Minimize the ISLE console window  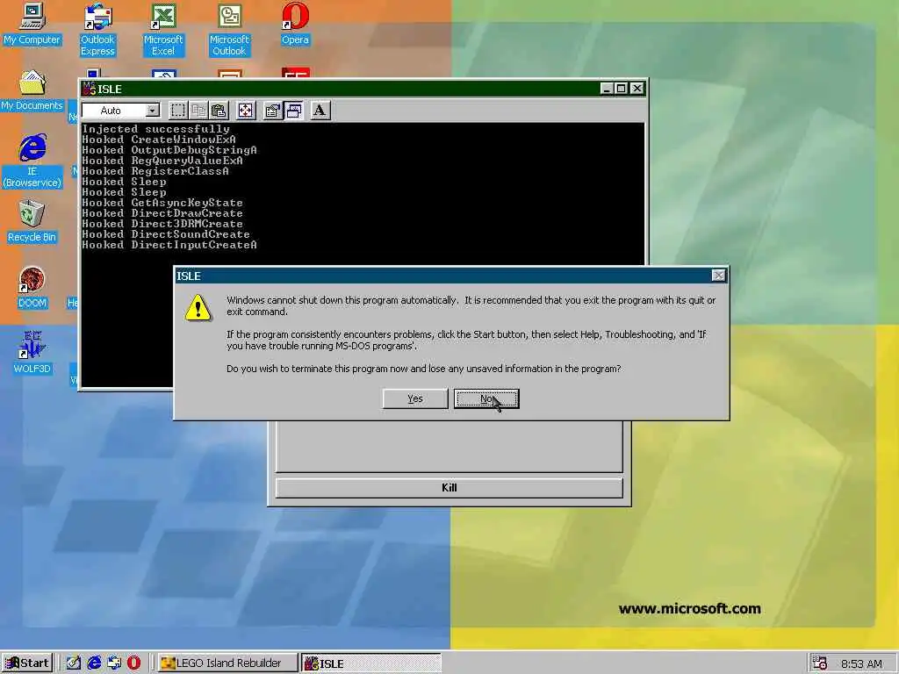click(607, 89)
